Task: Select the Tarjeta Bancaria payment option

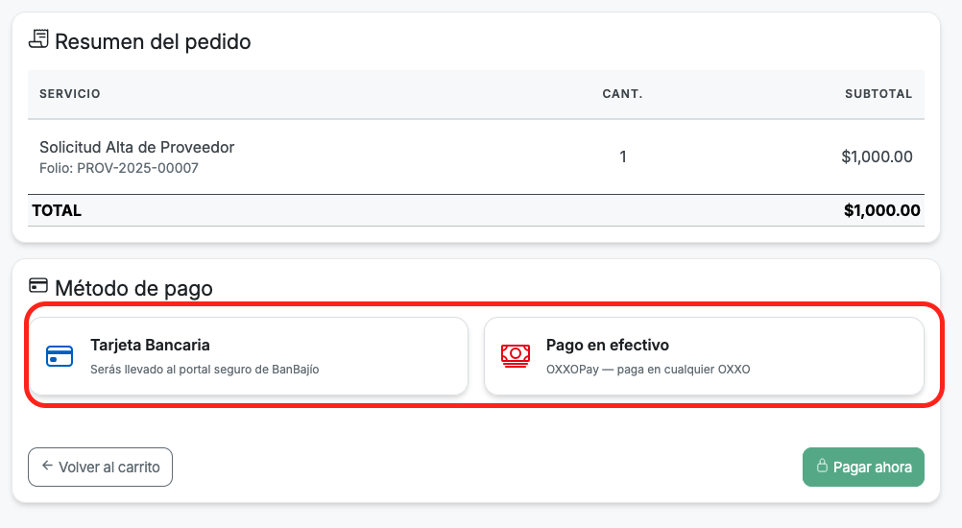Action: coord(249,356)
